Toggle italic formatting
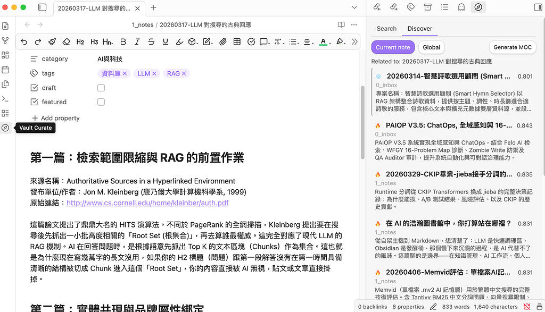The height and width of the screenshot is (312, 545). point(137,41)
